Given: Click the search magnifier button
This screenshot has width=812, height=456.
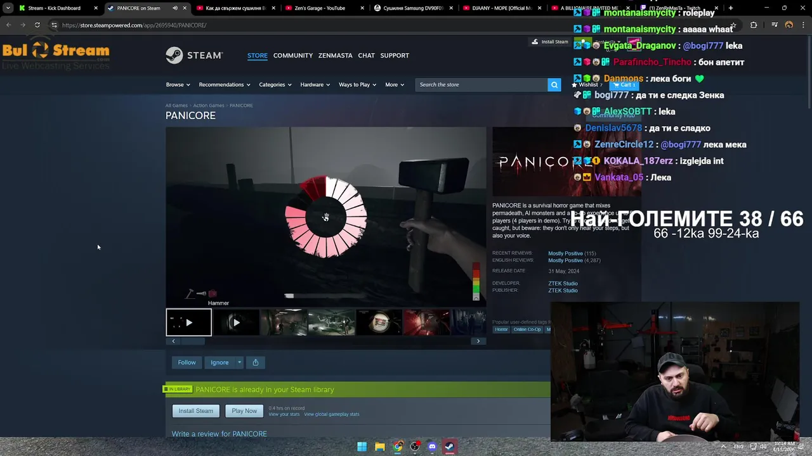Looking at the screenshot, I should [x=554, y=84].
